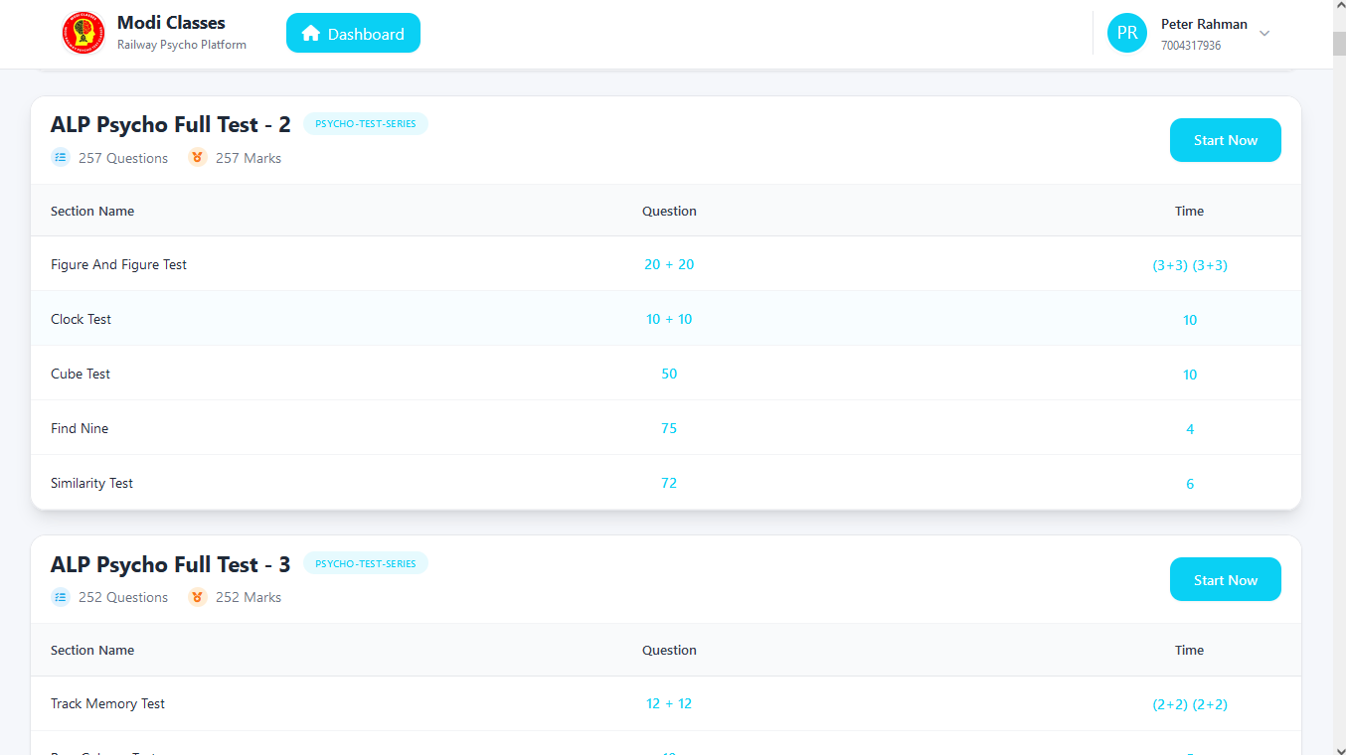Click the 252 Marks label

[x=249, y=597]
